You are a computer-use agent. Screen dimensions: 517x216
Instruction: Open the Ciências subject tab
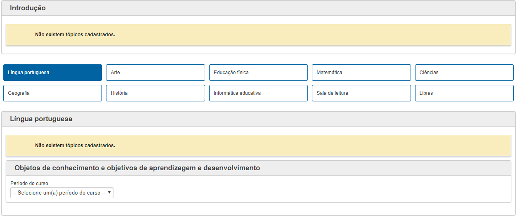coord(464,73)
